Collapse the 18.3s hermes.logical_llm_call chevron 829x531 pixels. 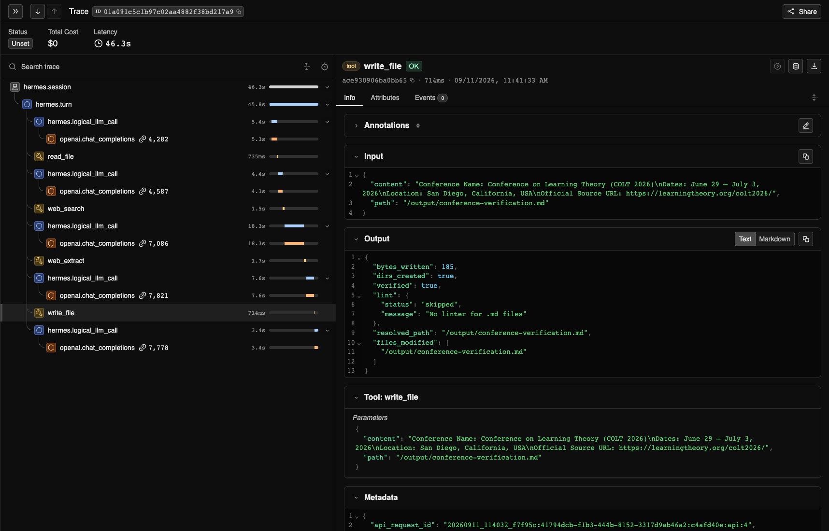pyautogui.click(x=327, y=226)
